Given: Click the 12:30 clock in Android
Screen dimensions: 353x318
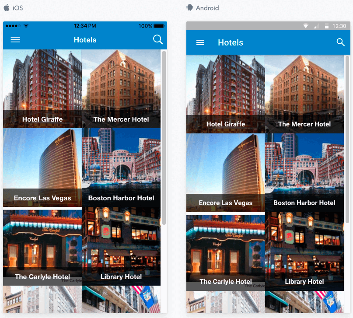Looking at the screenshot, I should click(339, 26).
